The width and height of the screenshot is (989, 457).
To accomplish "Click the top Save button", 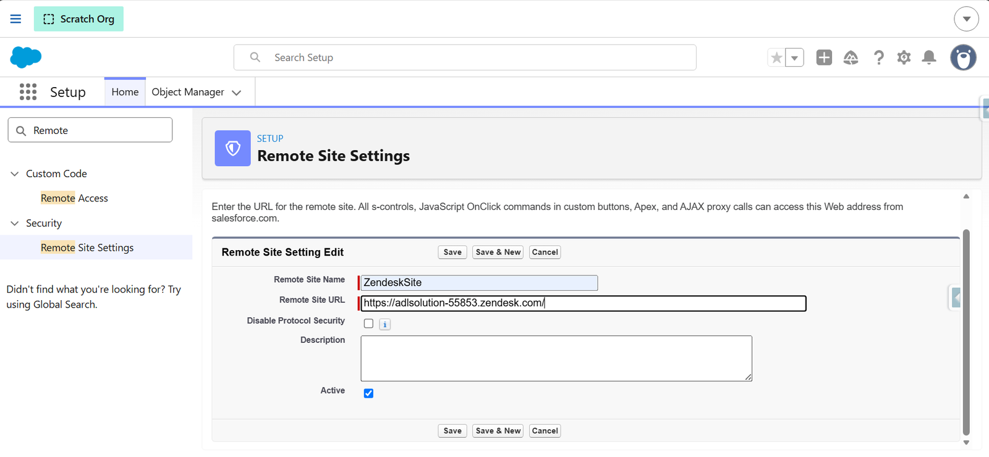I will click(x=452, y=252).
